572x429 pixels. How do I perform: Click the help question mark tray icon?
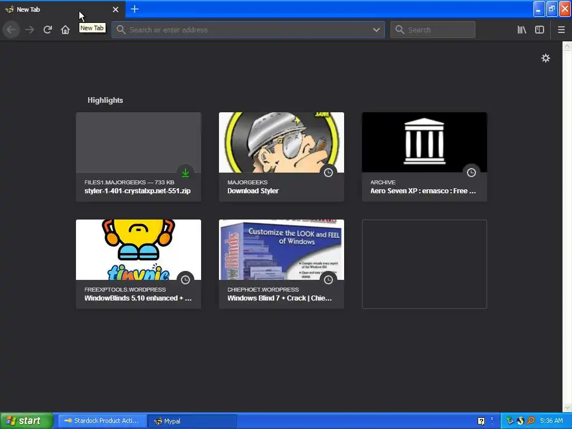[x=481, y=421]
